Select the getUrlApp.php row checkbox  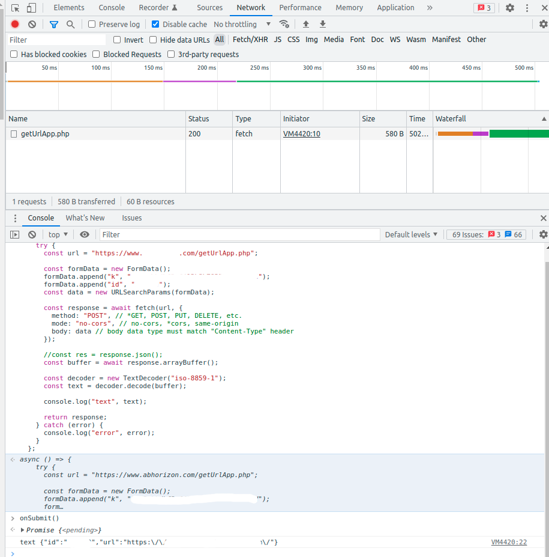pos(14,134)
